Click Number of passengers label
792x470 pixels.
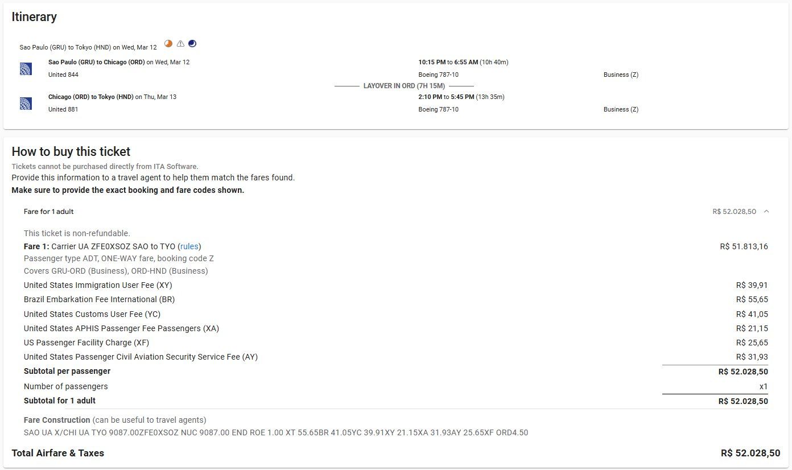click(65, 386)
